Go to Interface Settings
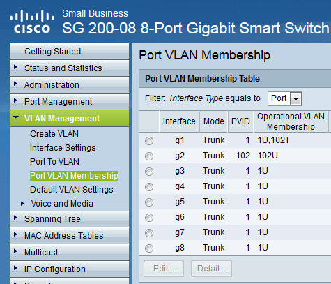 tap(63, 148)
